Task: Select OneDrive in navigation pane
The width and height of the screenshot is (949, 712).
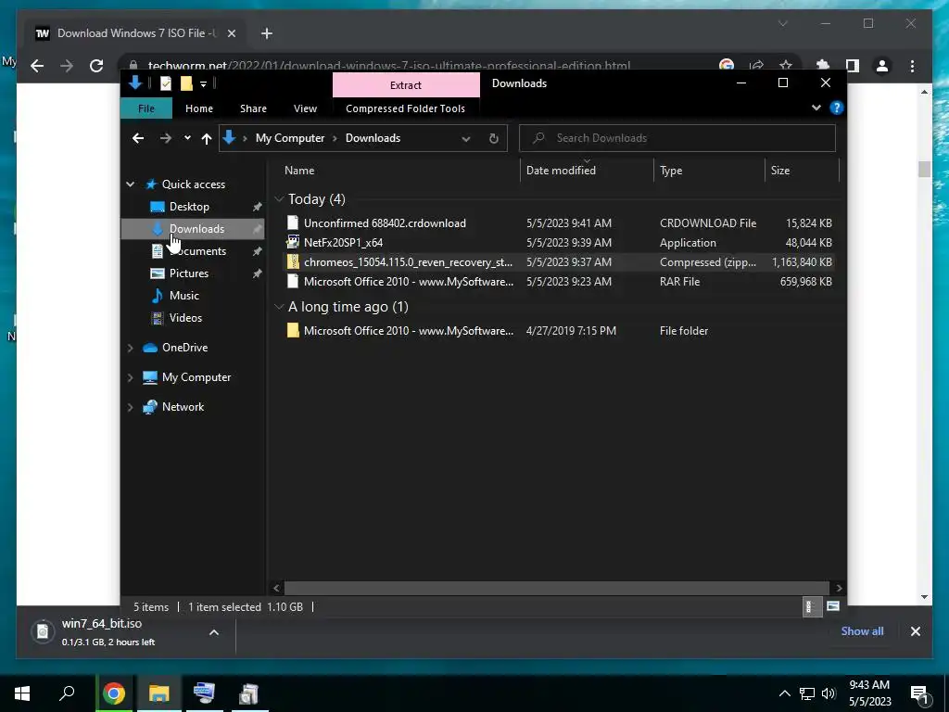Action: (184, 348)
